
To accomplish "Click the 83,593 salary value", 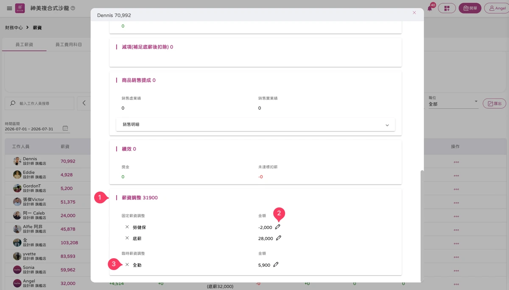I will pyautogui.click(x=68, y=256).
